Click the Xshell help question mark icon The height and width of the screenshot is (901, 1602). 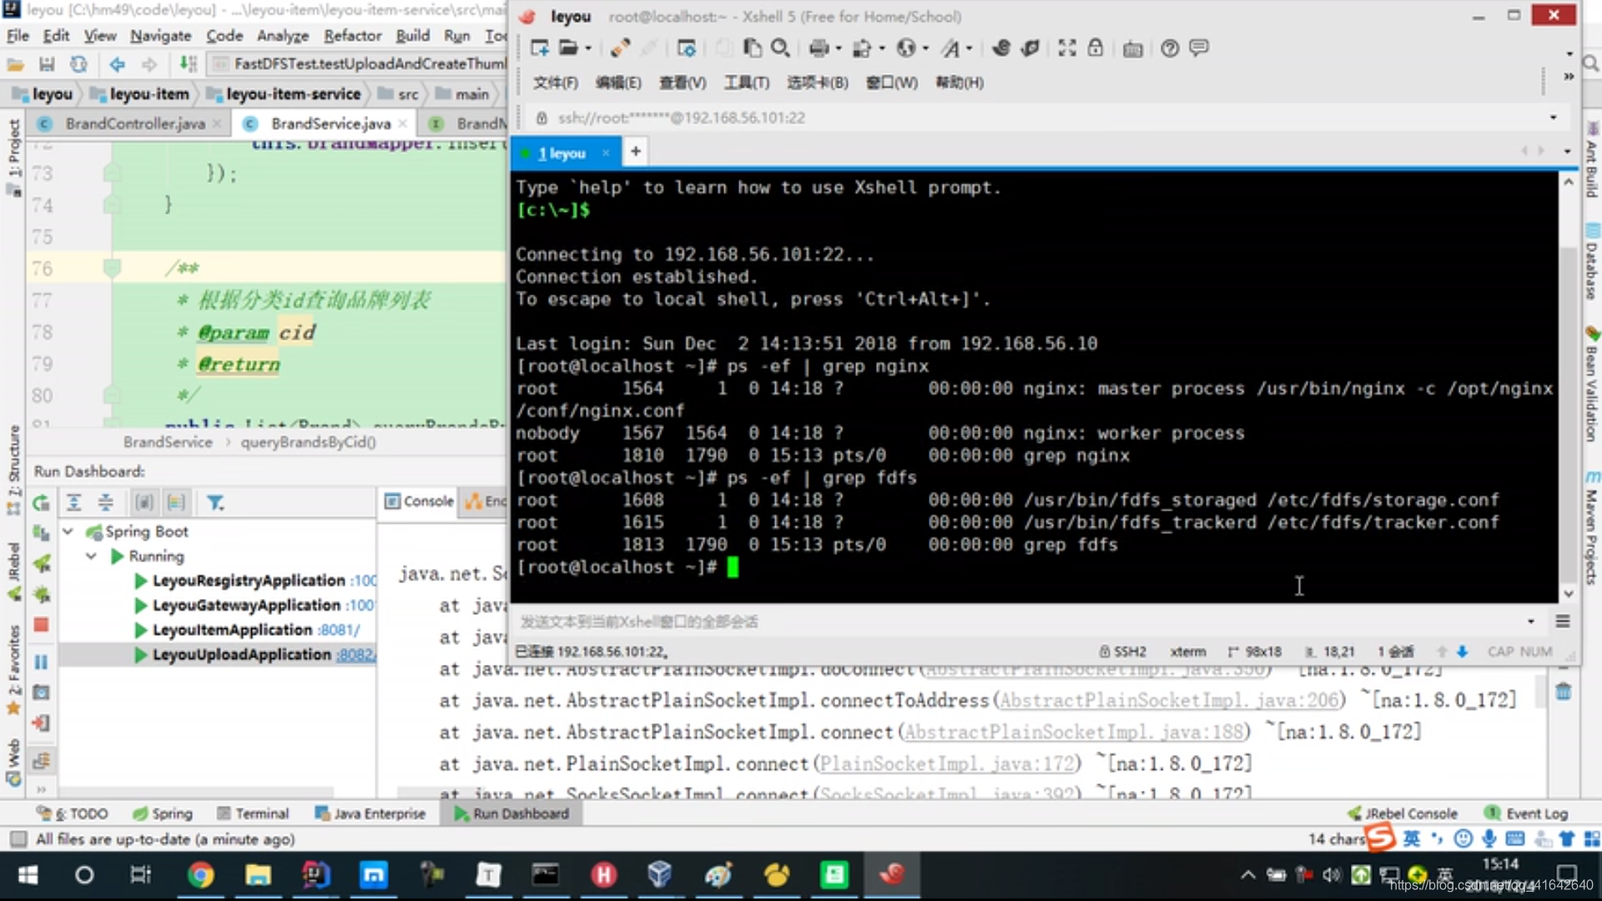(x=1170, y=48)
